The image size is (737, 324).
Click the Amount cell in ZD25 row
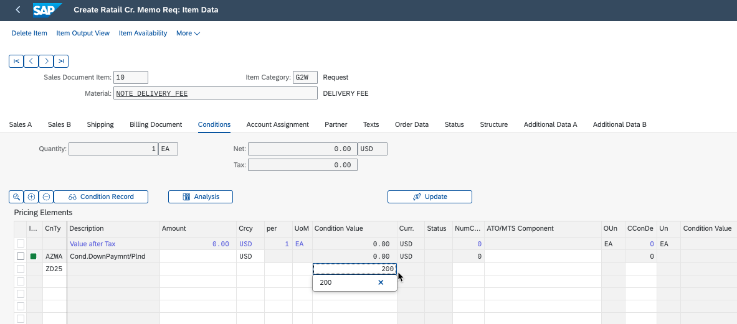coord(197,269)
